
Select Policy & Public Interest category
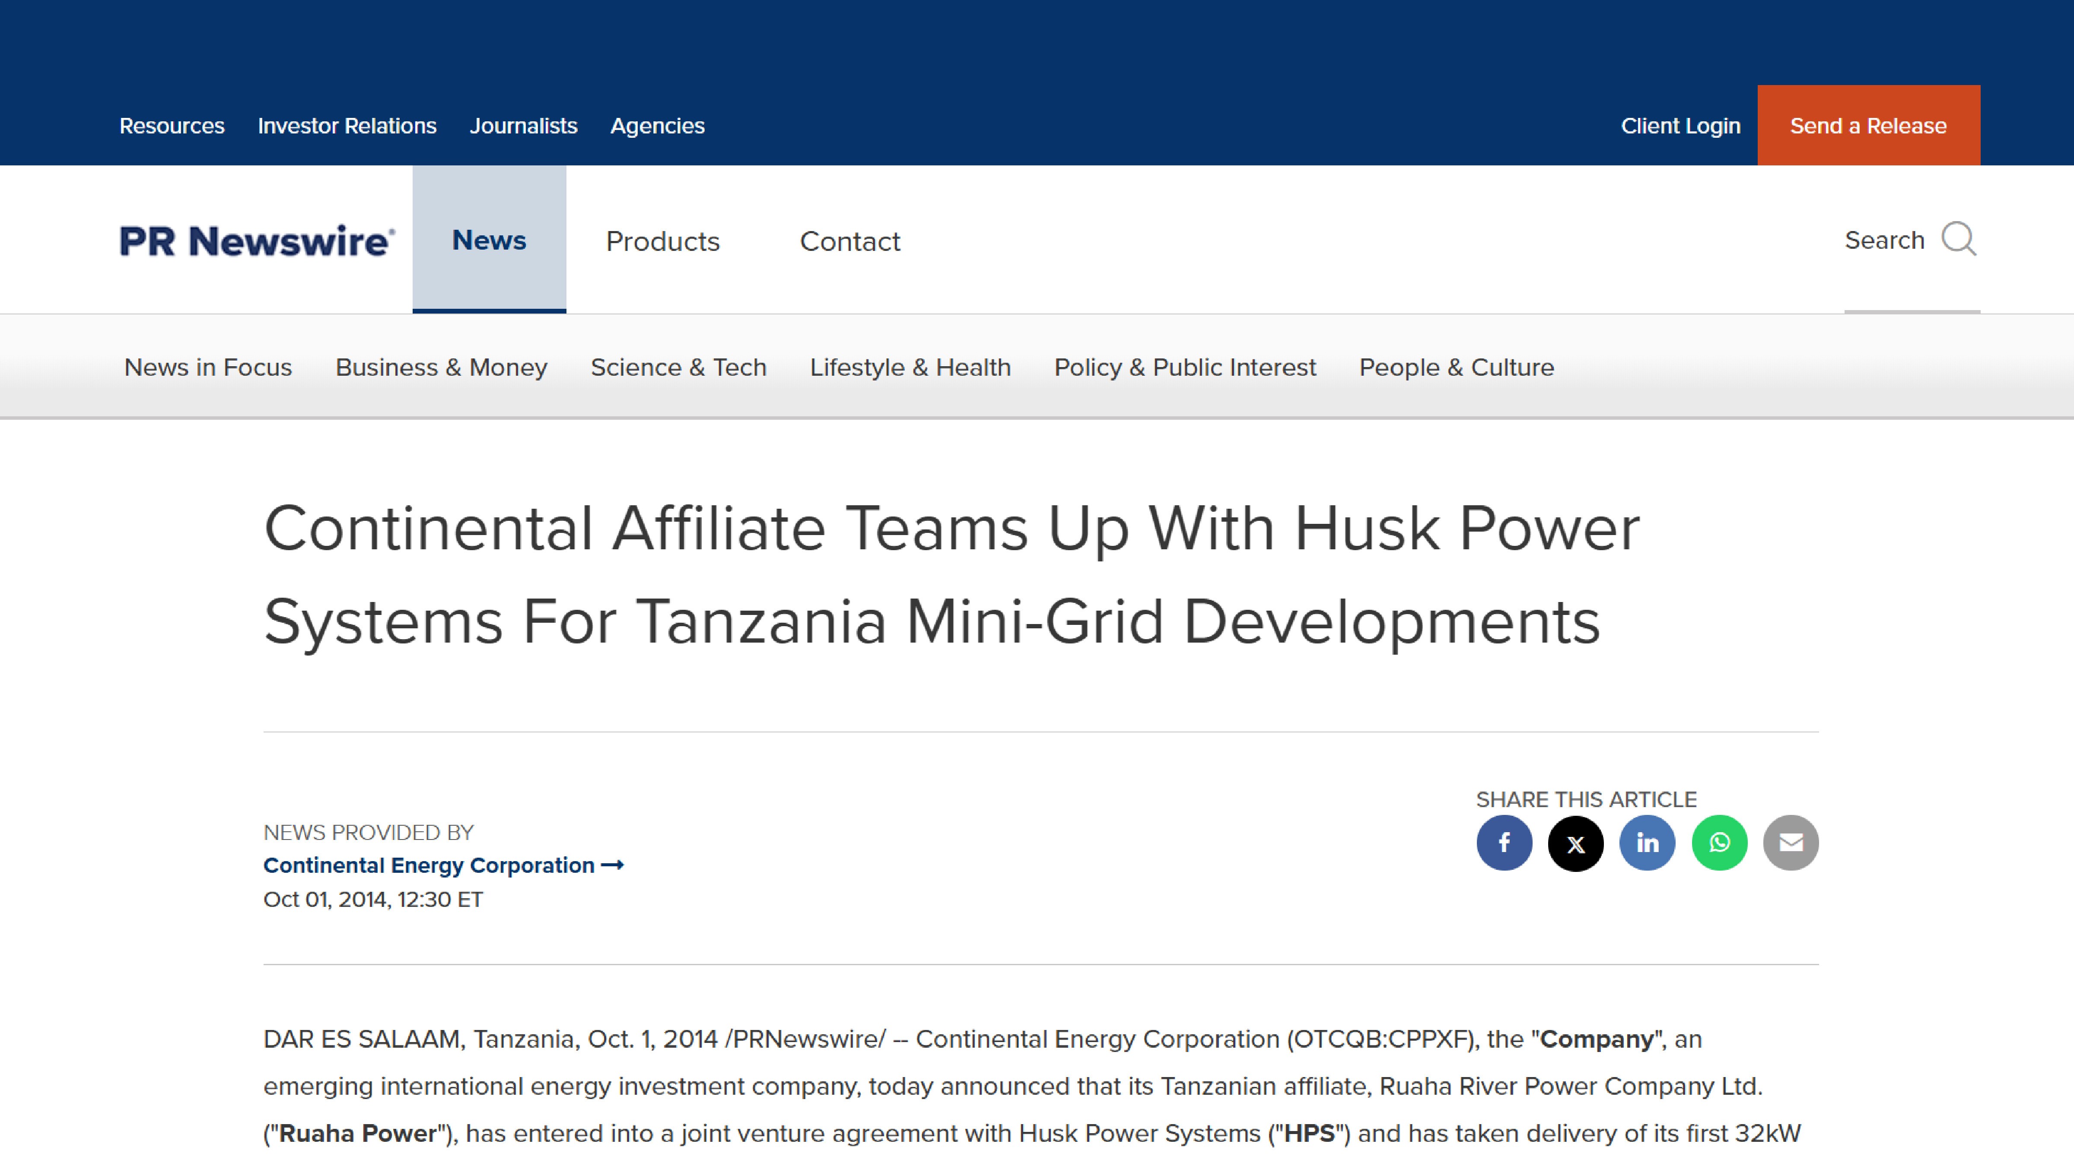pyautogui.click(x=1185, y=367)
